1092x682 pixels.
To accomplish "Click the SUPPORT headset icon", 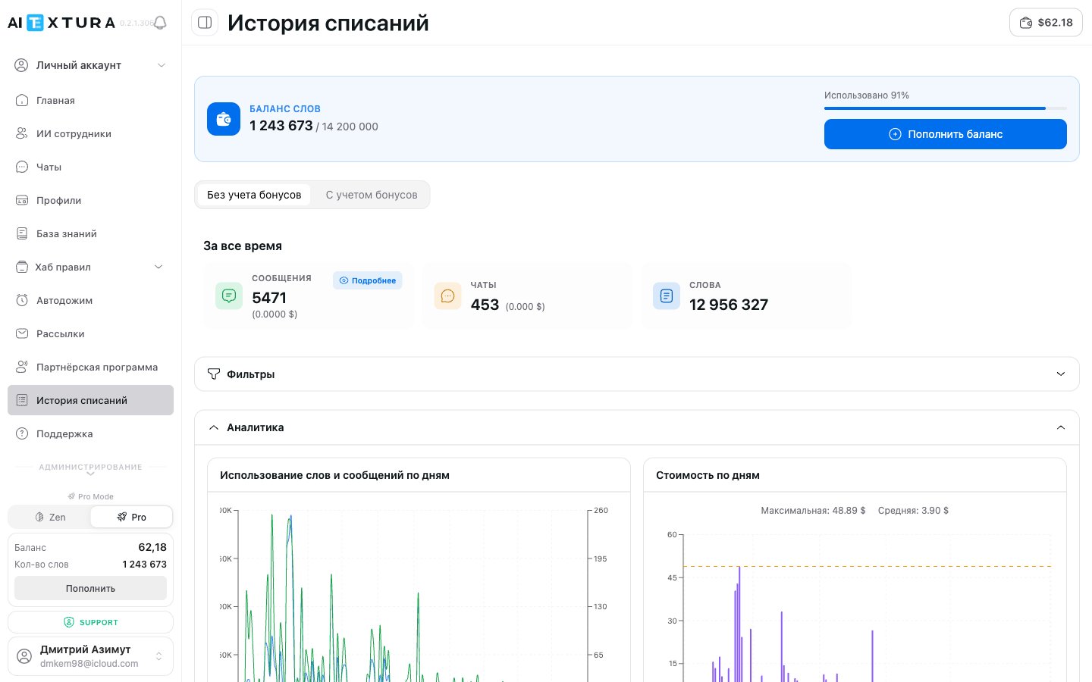I will [x=69, y=622].
